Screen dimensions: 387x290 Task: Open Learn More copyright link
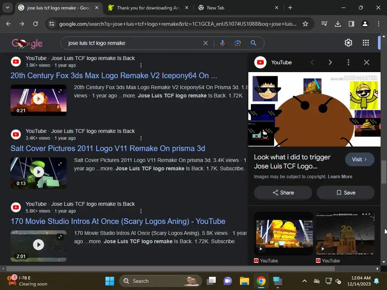pos(340,177)
